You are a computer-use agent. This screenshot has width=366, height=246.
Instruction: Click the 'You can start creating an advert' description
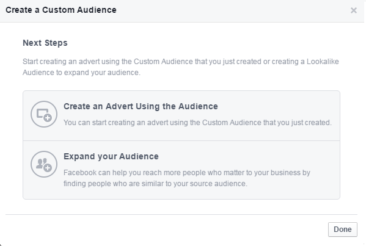[197, 123]
